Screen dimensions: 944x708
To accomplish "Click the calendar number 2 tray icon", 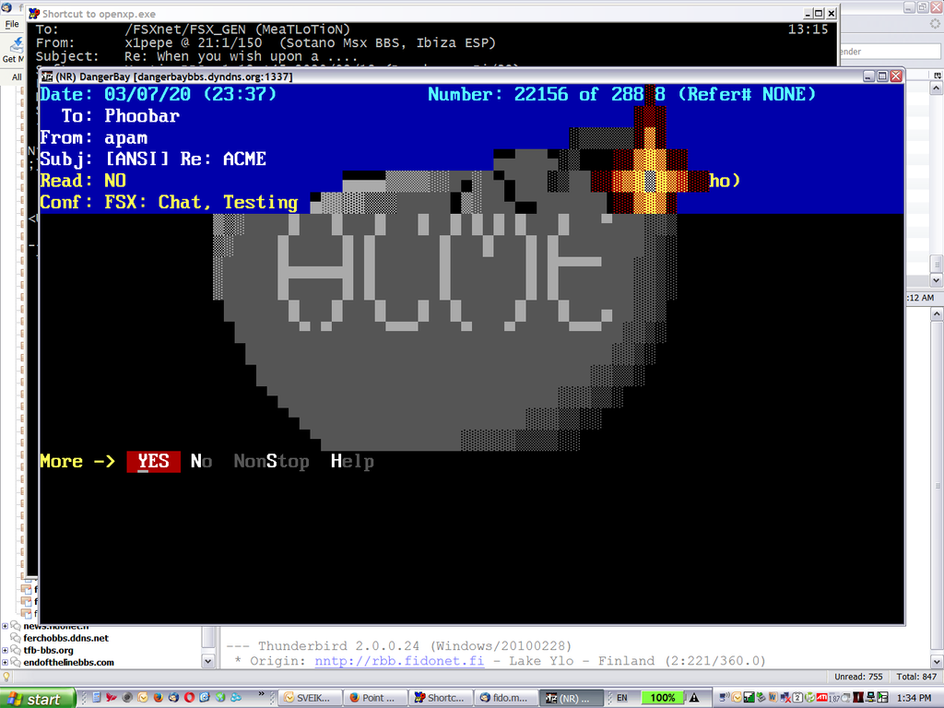I will tap(797, 697).
